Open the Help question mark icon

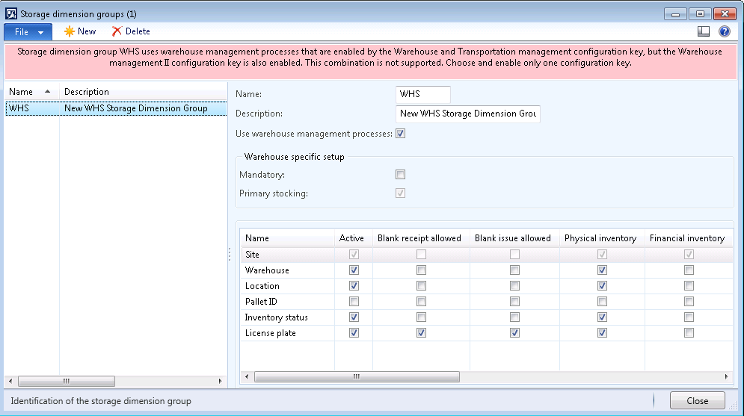pyautogui.click(x=724, y=31)
